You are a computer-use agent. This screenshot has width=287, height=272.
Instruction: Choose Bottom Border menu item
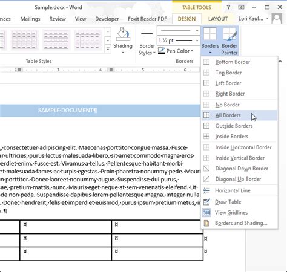coord(239,62)
